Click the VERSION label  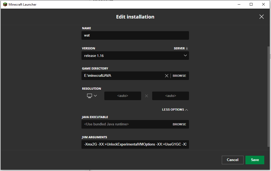click(88, 48)
